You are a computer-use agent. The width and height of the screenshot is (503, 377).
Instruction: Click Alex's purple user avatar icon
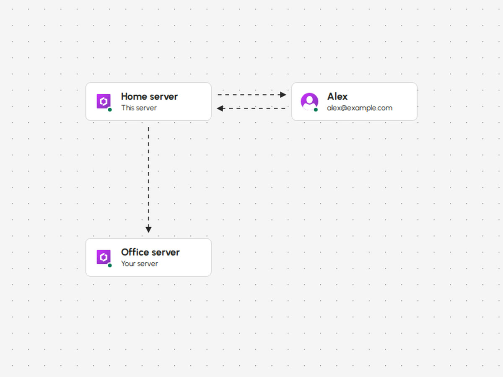[309, 101]
